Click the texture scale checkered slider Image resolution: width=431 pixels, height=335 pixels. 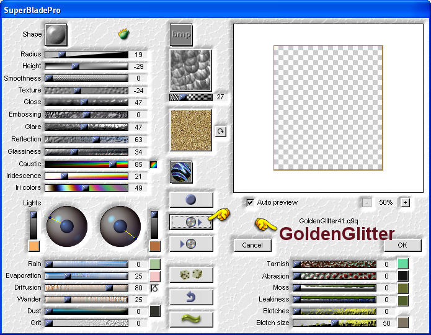pyautogui.click(x=191, y=97)
